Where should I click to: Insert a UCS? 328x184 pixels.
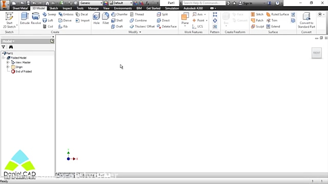[x=198, y=26]
